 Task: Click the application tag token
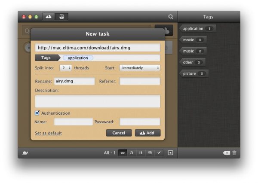[x=78, y=58]
